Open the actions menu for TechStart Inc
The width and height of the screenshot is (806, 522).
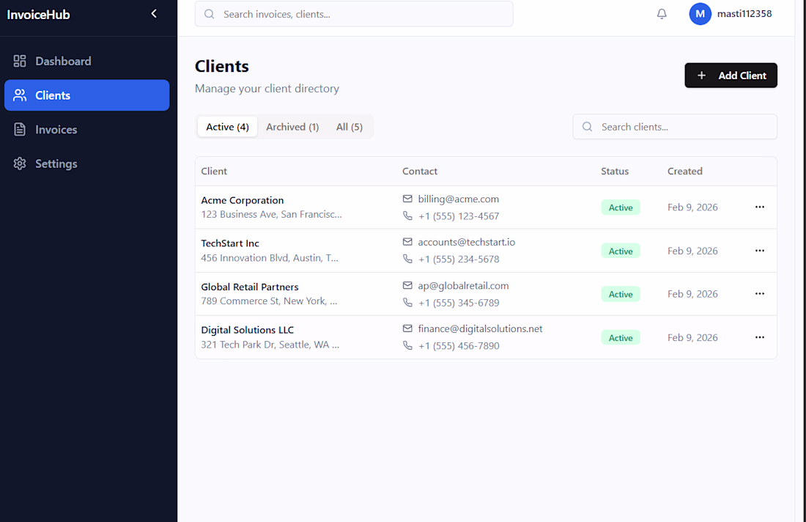coord(759,251)
